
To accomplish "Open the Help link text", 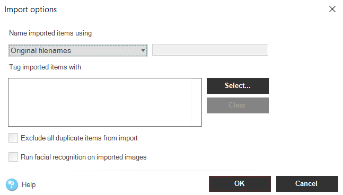I will [x=29, y=184].
